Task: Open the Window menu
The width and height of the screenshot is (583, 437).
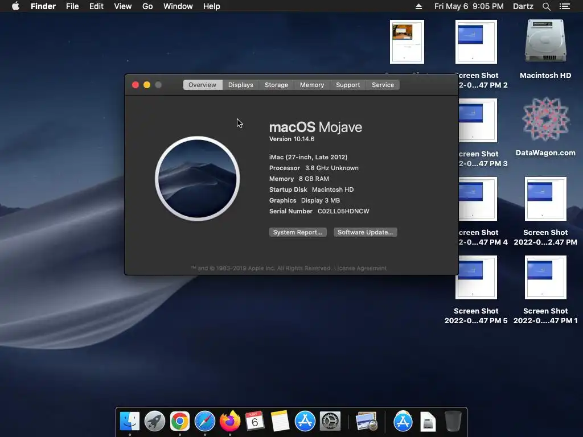Action: tap(178, 6)
